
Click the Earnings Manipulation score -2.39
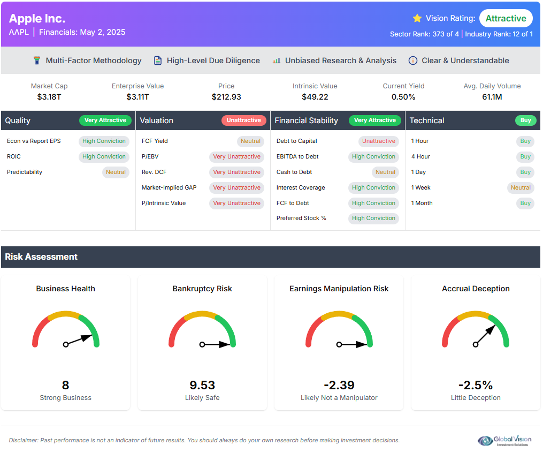(339, 385)
